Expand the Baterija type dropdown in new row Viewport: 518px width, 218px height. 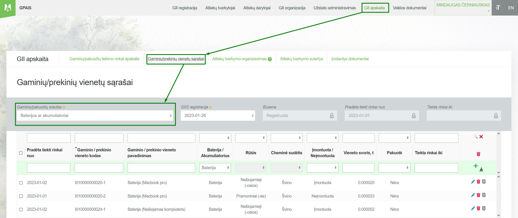click(215, 168)
